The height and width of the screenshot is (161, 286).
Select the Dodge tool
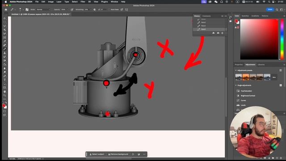(x=4, y=72)
